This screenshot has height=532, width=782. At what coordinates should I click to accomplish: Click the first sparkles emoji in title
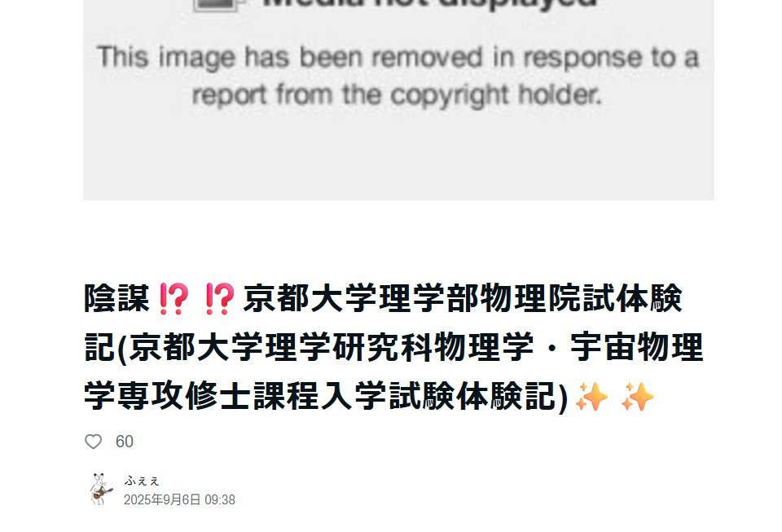(x=591, y=397)
